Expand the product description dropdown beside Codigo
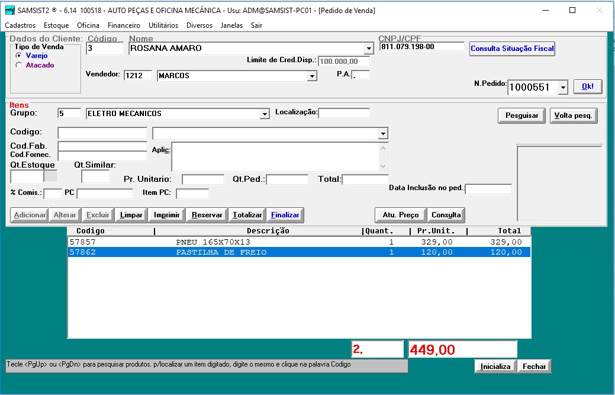This screenshot has width=615, height=395. 383,134
